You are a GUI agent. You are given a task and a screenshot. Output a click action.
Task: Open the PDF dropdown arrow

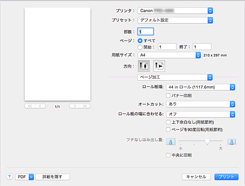pos(31,177)
